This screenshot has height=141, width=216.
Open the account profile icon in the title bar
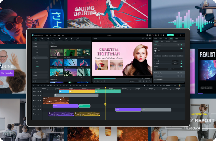[164, 35]
